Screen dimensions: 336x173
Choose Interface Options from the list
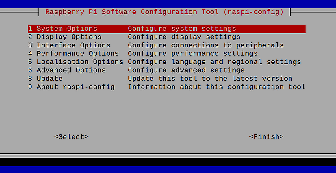167,45
